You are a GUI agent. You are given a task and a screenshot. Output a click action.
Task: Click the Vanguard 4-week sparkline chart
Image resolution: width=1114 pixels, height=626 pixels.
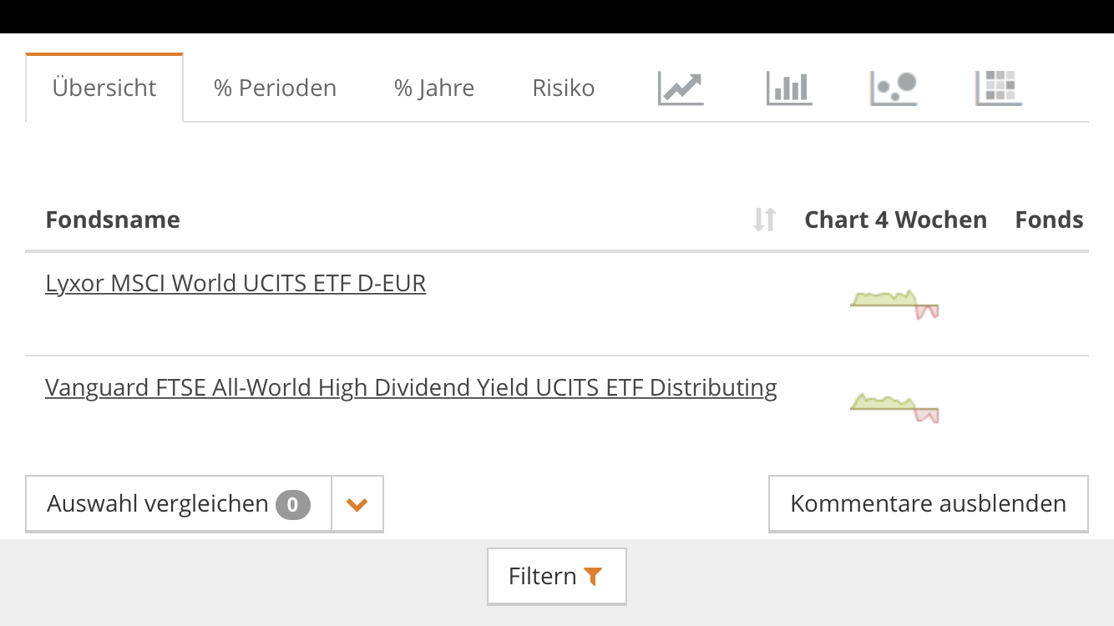[894, 407]
